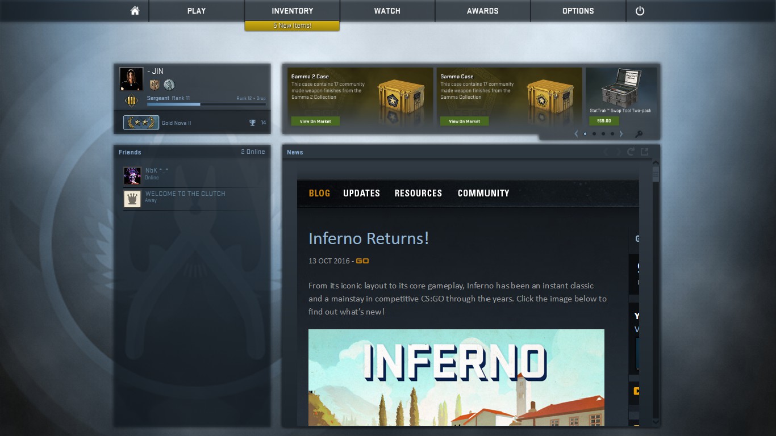Viewport: 776px width, 436px height.
Task: Click NbK's friend avatar
Action: (132, 176)
